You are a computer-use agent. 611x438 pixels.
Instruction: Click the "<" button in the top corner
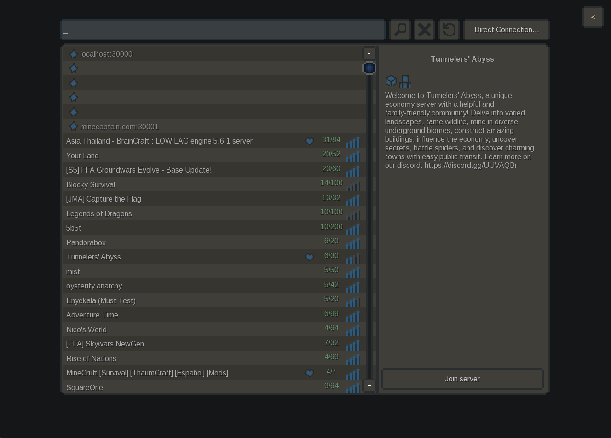click(x=593, y=17)
